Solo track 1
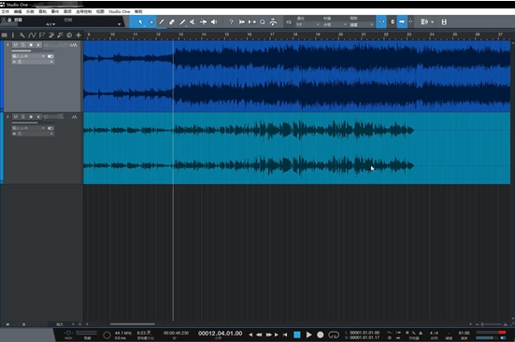This screenshot has width=515, height=342. point(23,45)
